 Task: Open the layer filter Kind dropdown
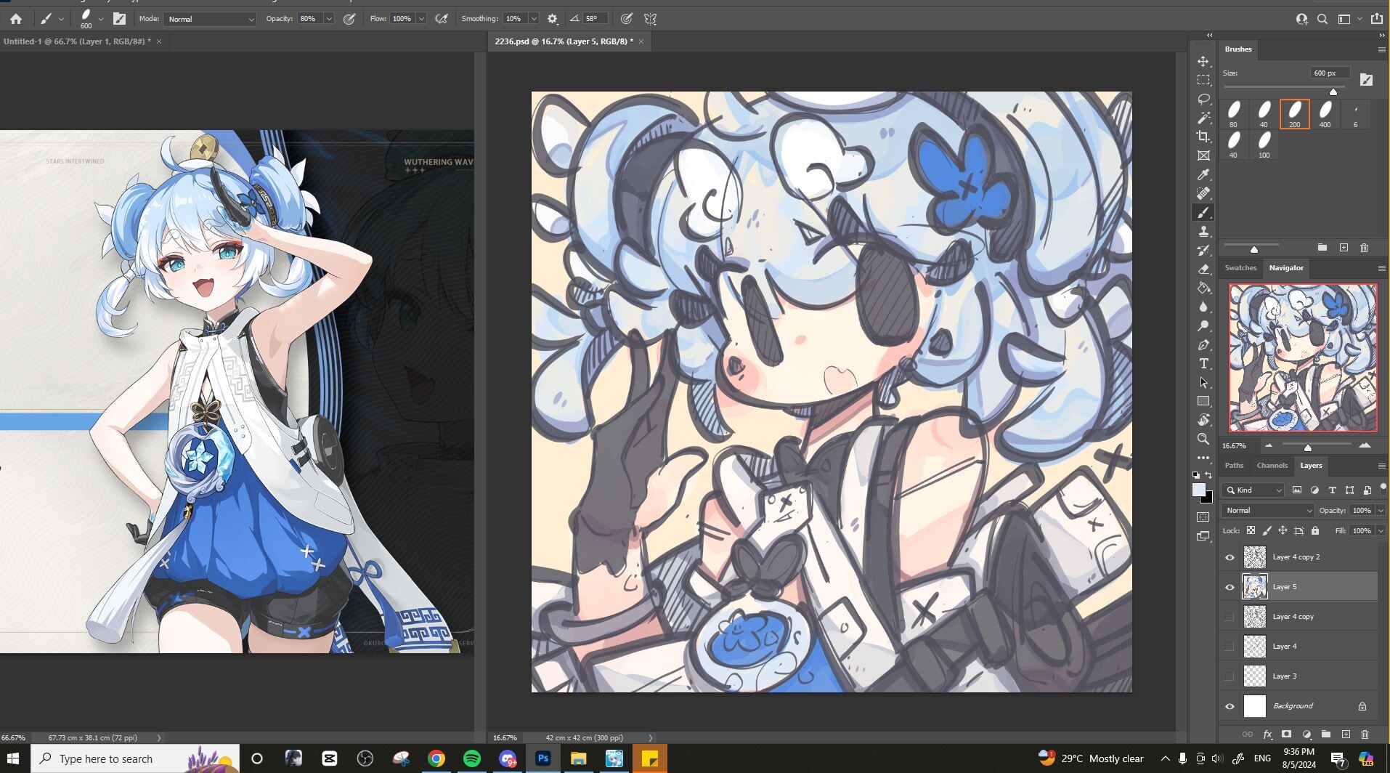click(x=1254, y=490)
